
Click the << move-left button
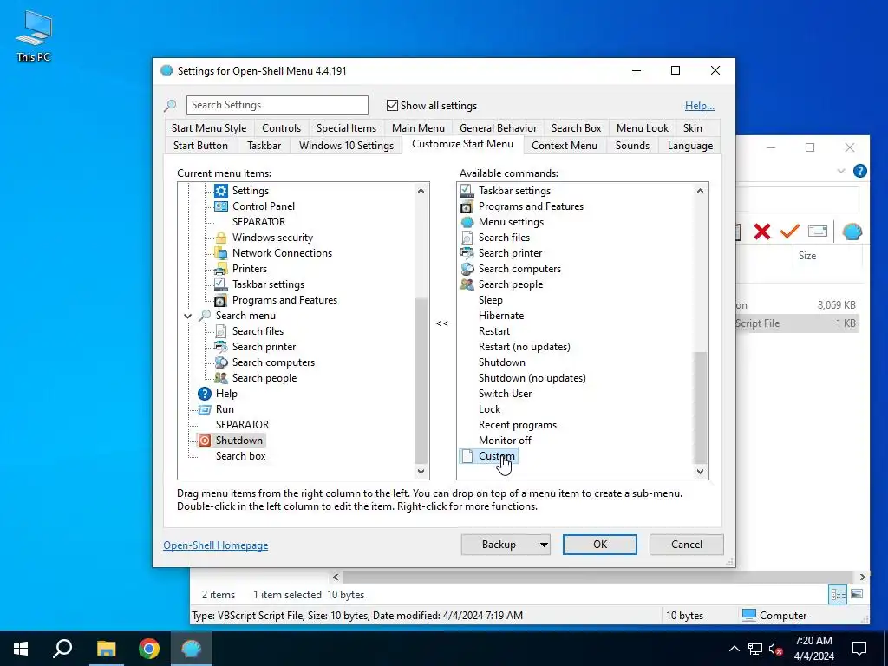point(442,324)
